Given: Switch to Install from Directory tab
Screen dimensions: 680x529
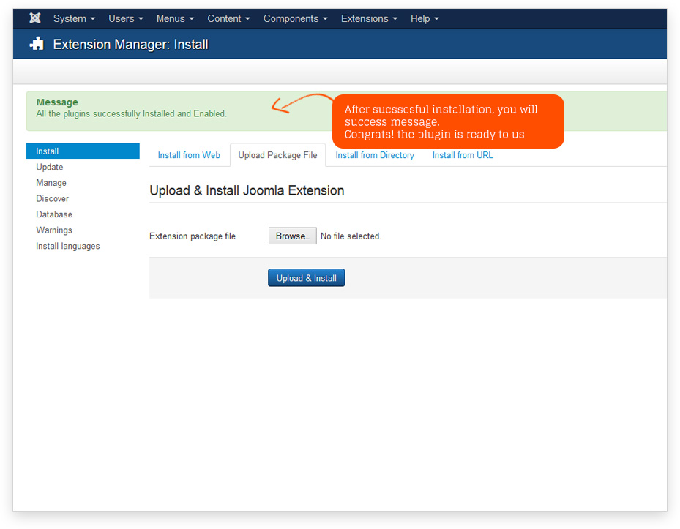Looking at the screenshot, I should pyautogui.click(x=375, y=155).
